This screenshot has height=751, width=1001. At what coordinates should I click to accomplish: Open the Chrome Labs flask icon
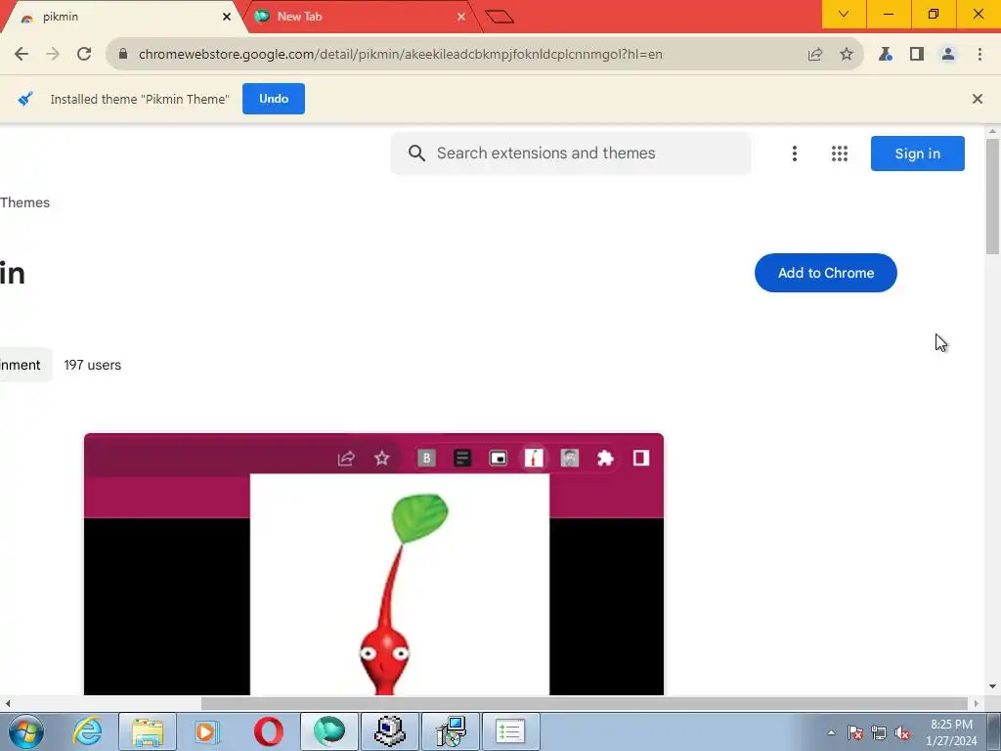tap(886, 55)
